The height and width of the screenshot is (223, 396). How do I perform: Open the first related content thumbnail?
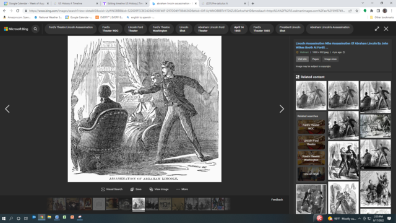(311, 95)
